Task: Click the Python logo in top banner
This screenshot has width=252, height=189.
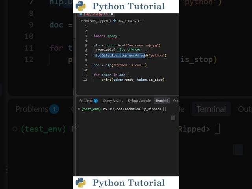Action: [x=80, y=6]
